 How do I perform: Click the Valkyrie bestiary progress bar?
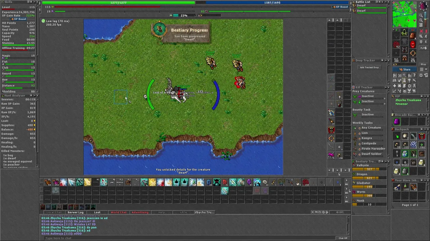(369, 169)
